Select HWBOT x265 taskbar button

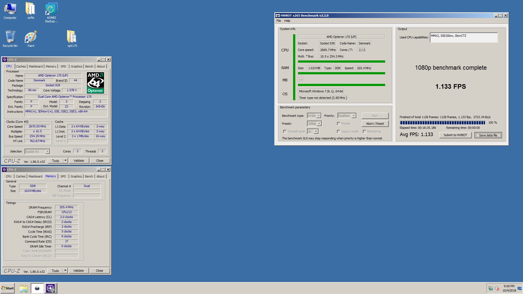click(x=37, y=288)
